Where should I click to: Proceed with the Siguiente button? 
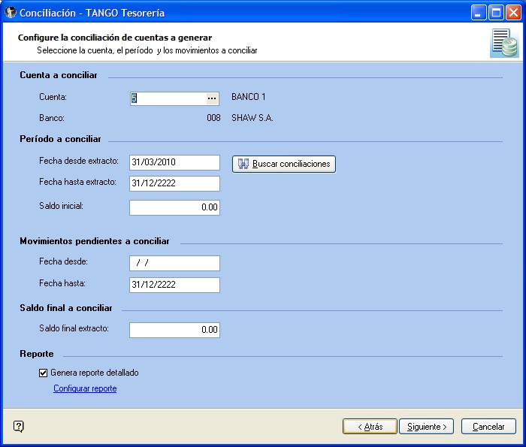pos(426,426)
